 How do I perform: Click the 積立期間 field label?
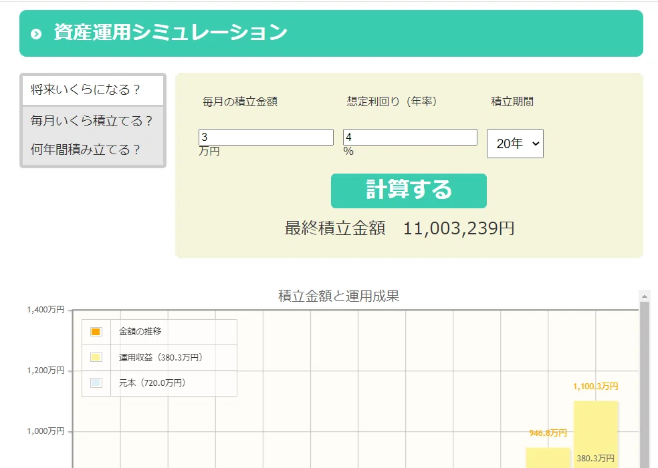[512, 102]
